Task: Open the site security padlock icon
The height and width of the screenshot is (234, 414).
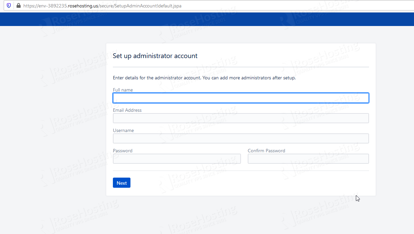Action: point(18,6)
